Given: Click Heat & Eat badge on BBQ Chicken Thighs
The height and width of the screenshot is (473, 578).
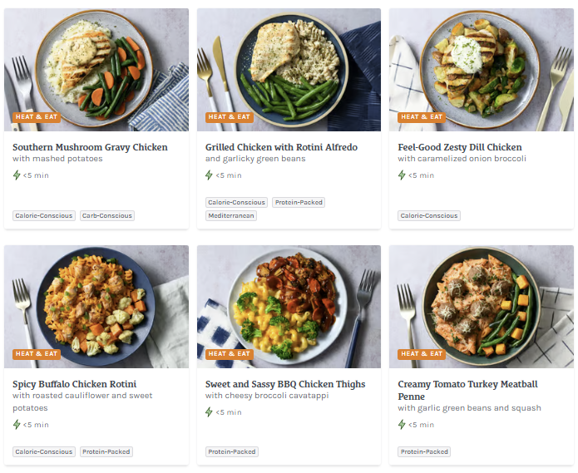Looking at the screenshot, I should click(229, 354).
